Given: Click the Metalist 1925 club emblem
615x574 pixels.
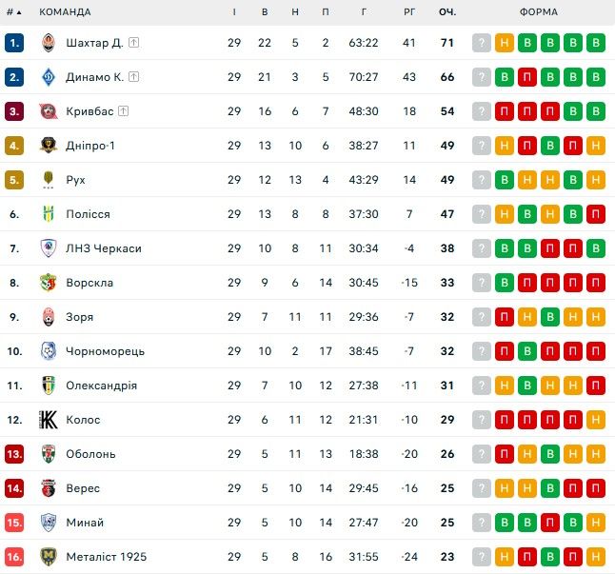Looking at the screenshot, I should (49, 557).
